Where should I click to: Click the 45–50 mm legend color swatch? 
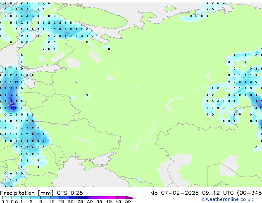[121, 198]
